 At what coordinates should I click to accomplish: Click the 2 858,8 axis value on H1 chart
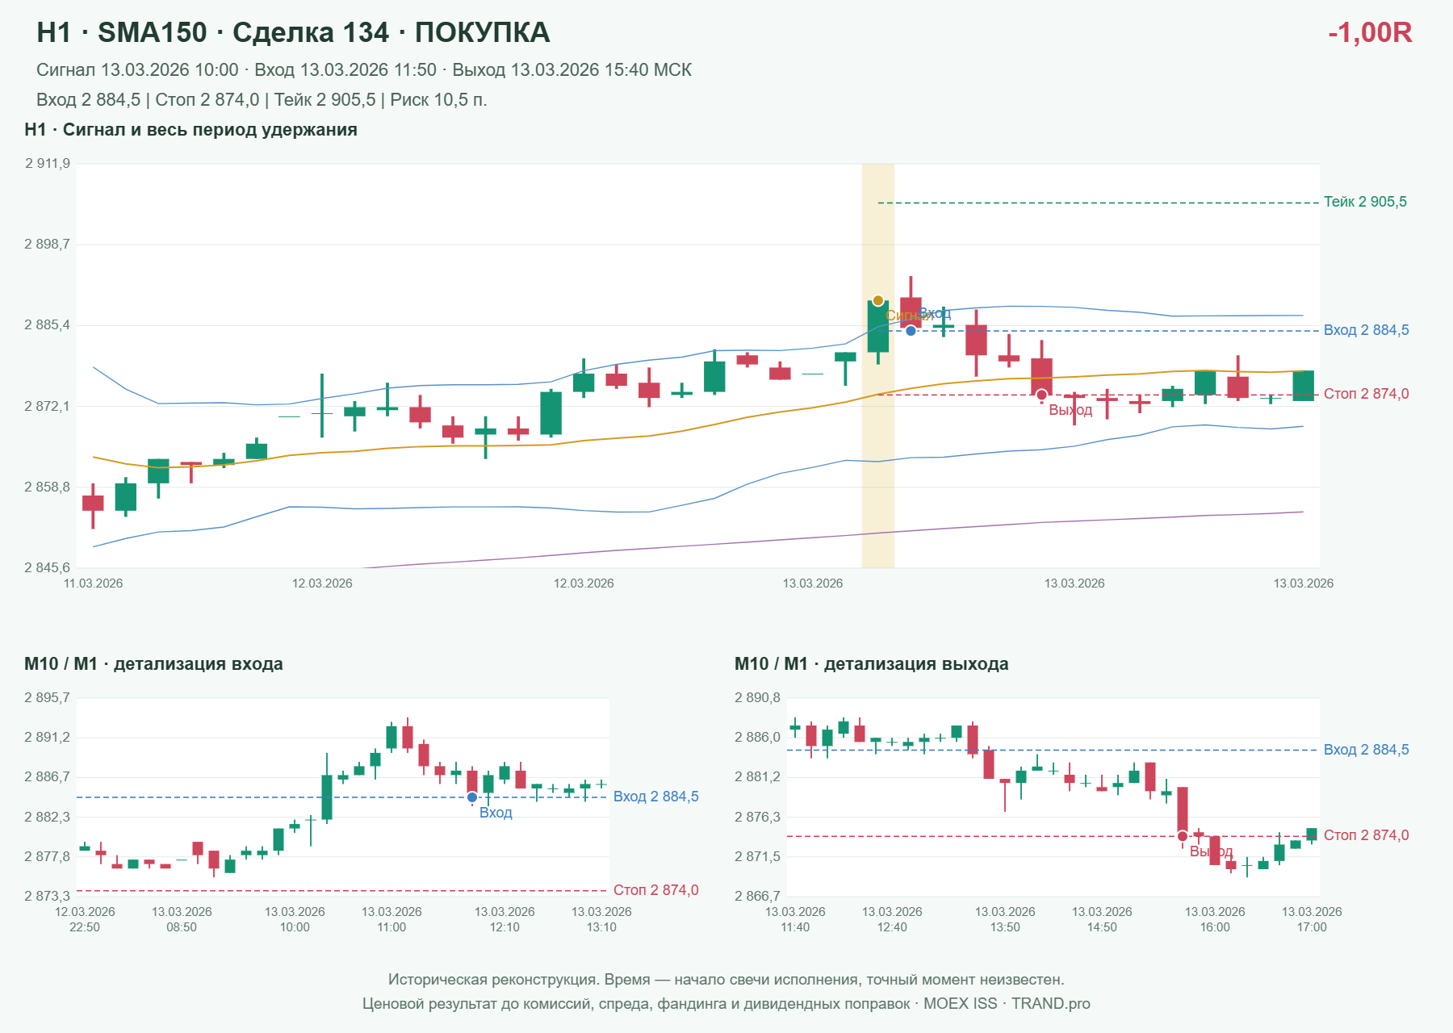[48, 487]
